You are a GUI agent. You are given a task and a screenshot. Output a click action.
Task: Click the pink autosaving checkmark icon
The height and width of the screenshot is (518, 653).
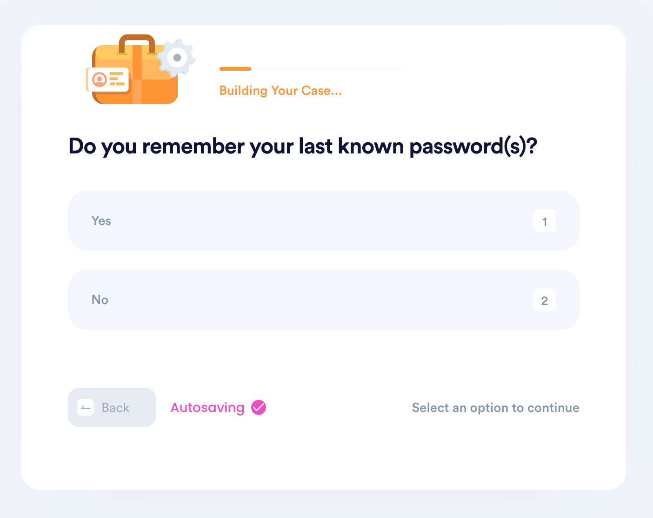point(259,407)
